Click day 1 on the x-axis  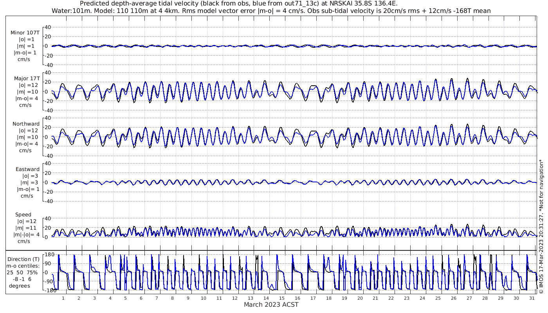click(x=63, y=298)
